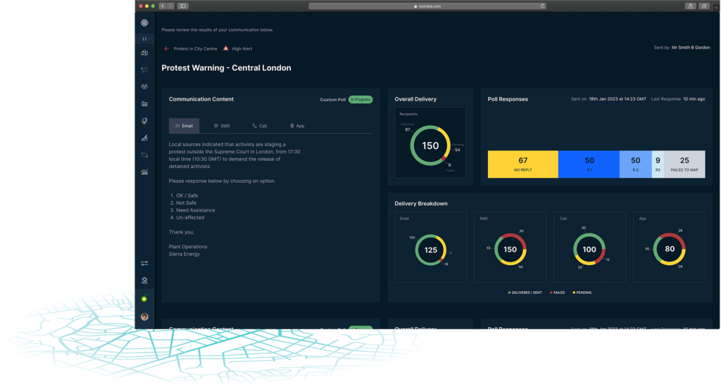Click the running person sidebar icon

tap(144, 138)
